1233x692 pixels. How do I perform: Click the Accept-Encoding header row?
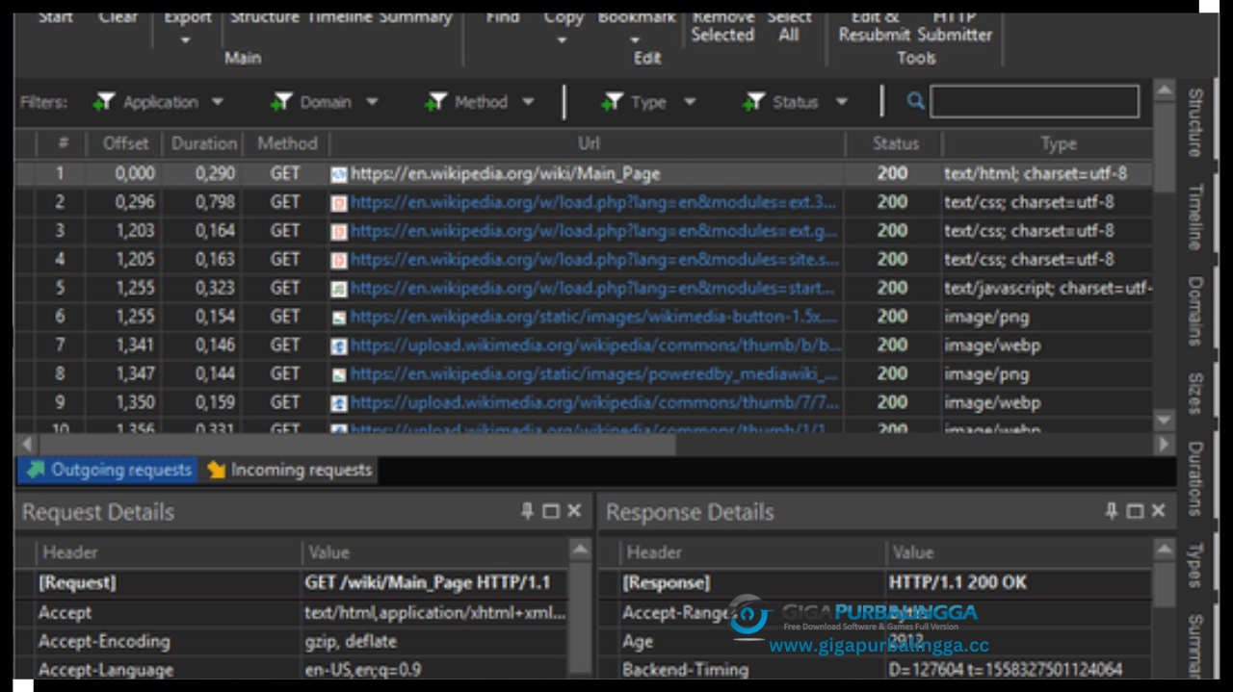[292, 641]
